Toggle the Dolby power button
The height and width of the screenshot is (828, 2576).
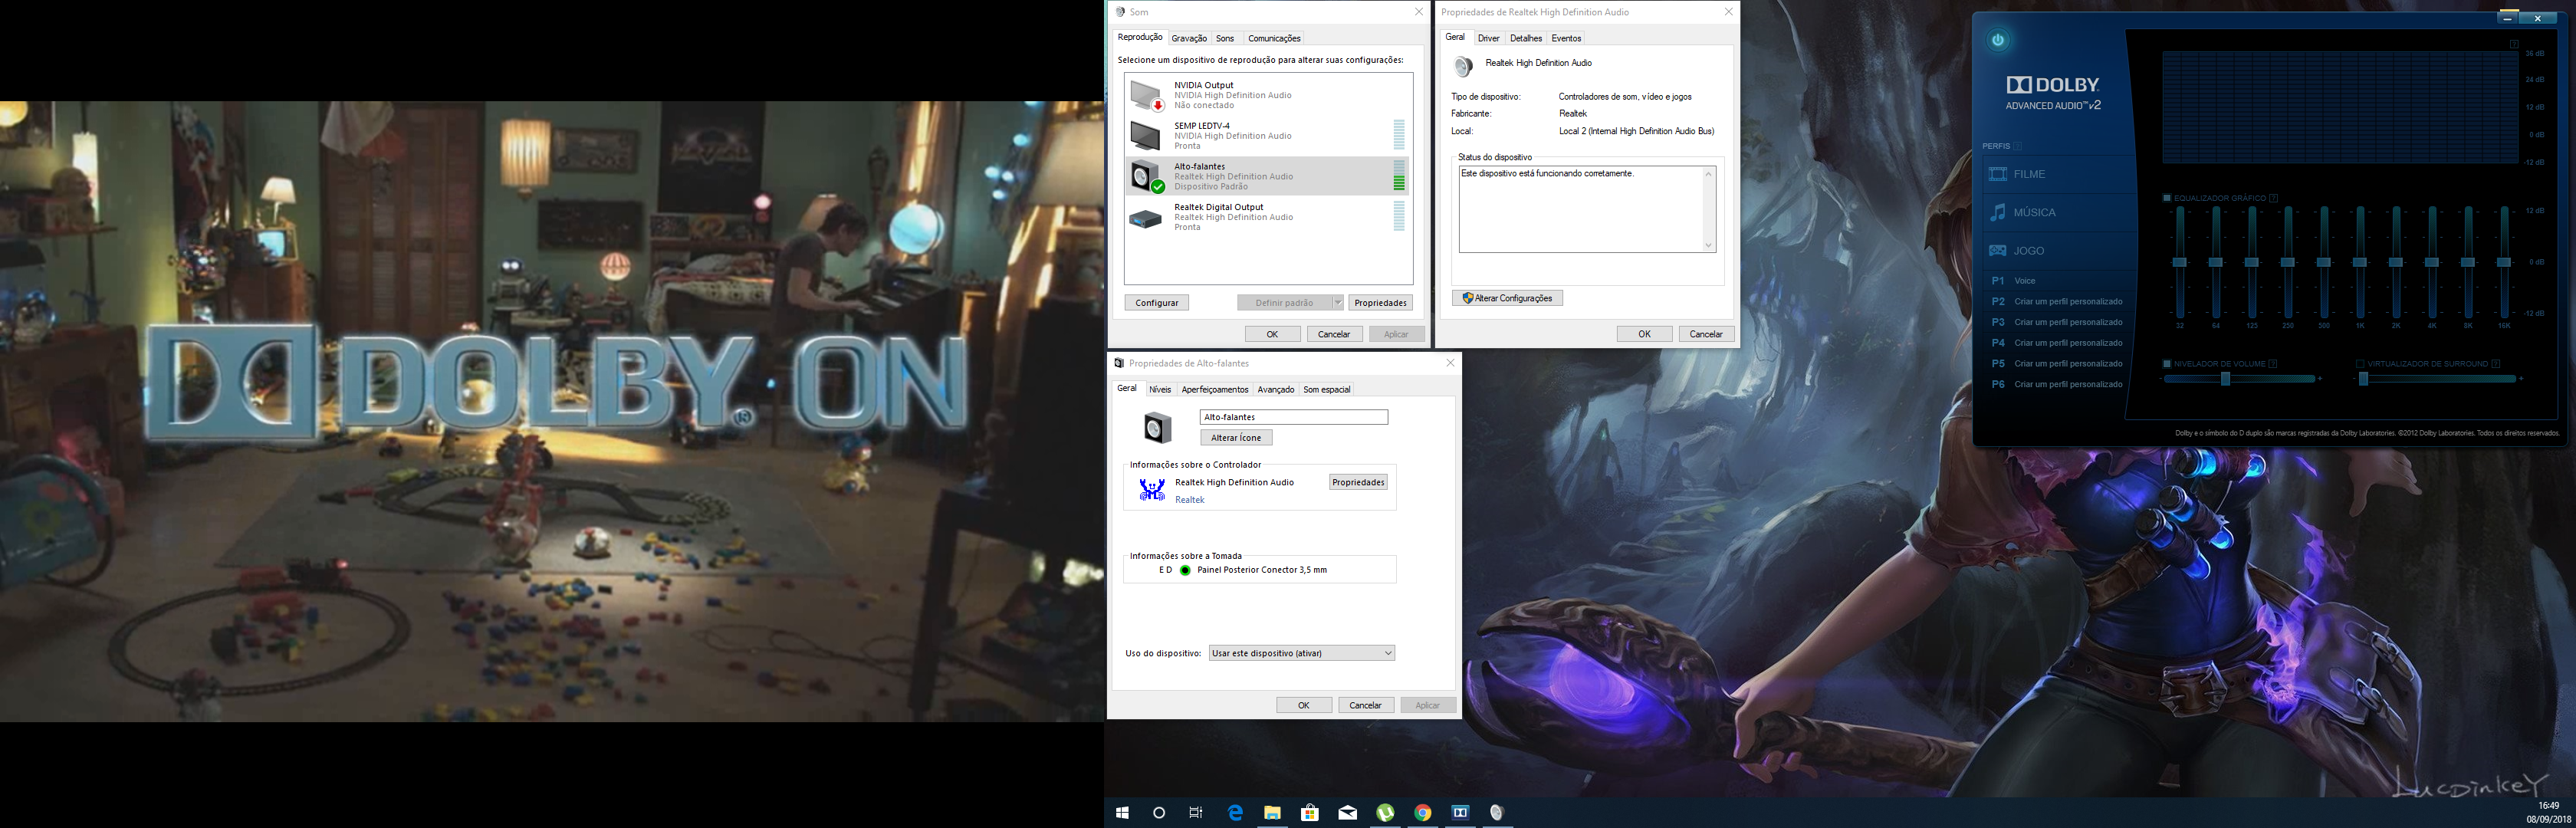click(x=1998, y=40)
